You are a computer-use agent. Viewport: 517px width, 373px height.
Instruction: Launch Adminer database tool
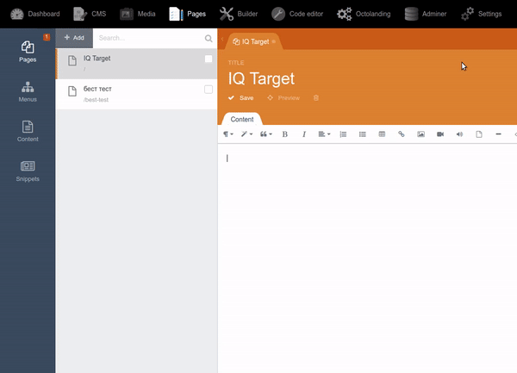(x=426, y=14)
